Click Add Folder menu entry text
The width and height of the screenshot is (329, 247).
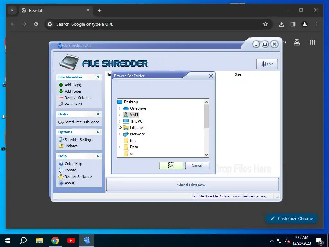[73, 91]
